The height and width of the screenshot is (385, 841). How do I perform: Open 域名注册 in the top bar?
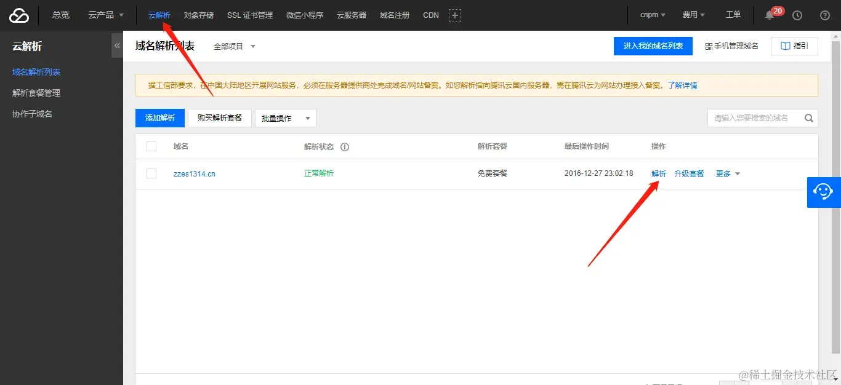coord(395,15)
